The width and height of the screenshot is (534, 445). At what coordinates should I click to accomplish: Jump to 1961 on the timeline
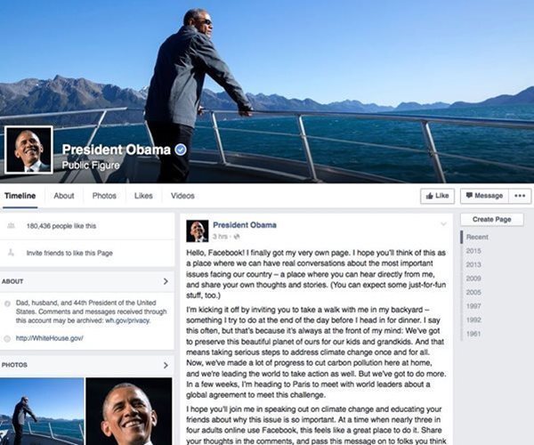[473, 334]
